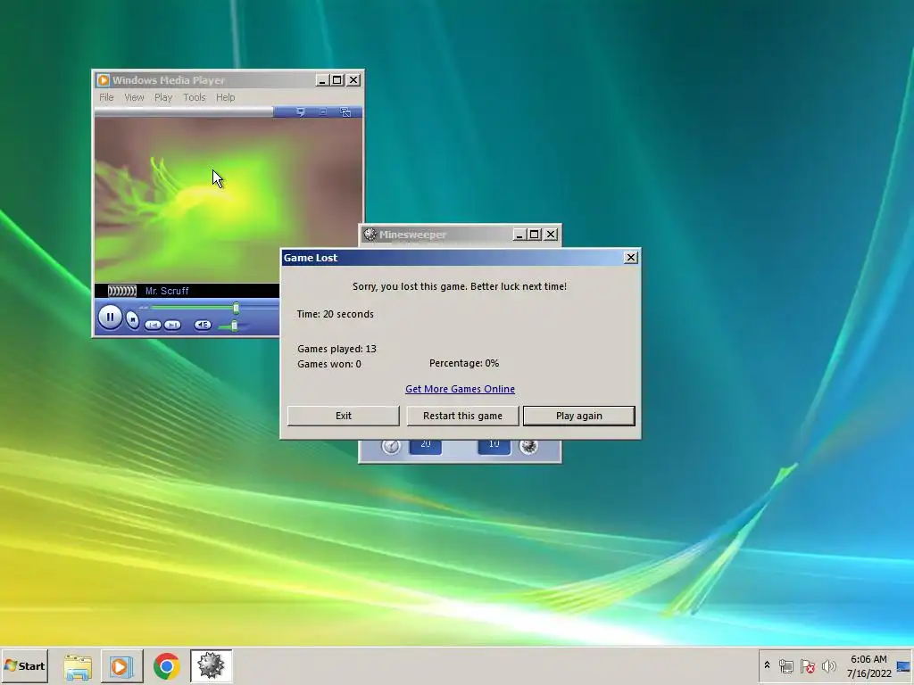The width and height of the screenshot is (914, 685).
Task: Stop the Windows Media Player track
Action: 133,320
